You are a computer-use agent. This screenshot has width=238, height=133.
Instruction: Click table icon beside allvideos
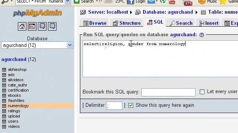click(4, 80)
